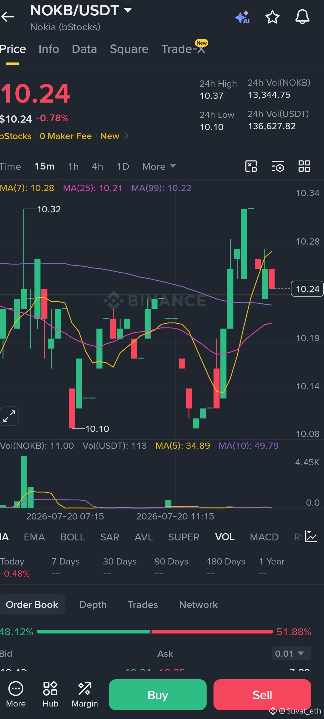Open the Trades tab
This screenshot has height=719, width=324.
(x=143, y=605)
